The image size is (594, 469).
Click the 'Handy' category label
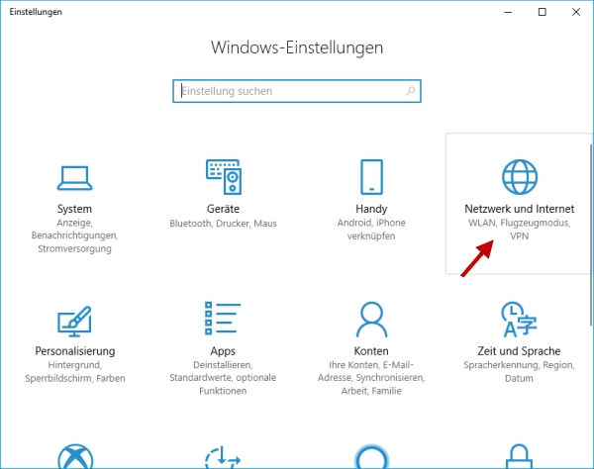click(x=371, y=209)
